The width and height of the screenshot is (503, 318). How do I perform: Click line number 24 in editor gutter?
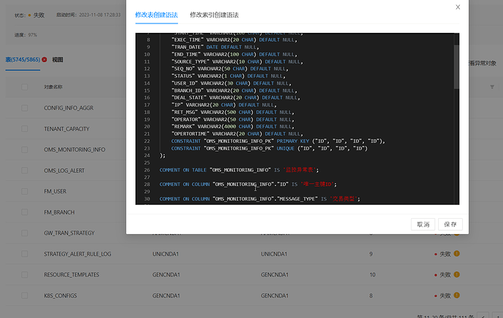tap(147, 155)
